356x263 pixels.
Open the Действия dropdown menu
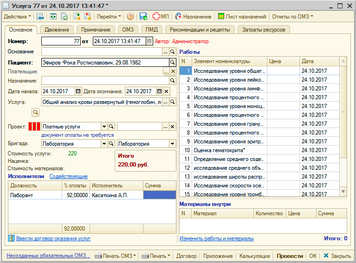pos(17,17)
